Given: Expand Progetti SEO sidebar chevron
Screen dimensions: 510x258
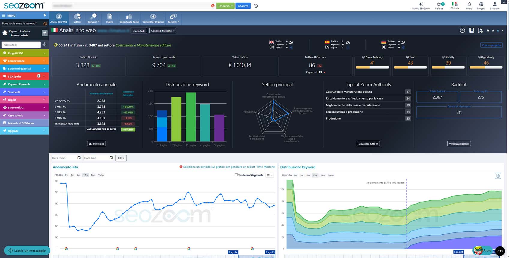Looking at the screenshot, I should pos(44,53).
